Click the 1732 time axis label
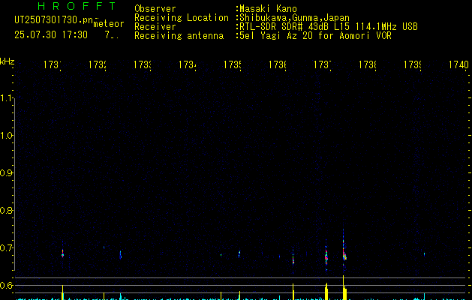472x300 pixels. (x=98, y=64)
